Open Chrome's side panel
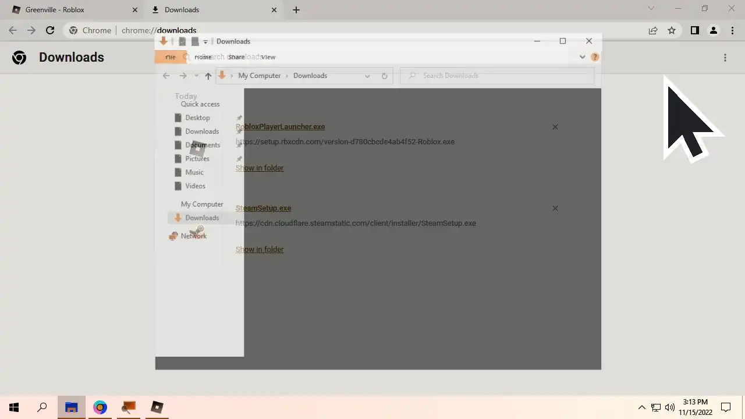The height and width of the screenshot is (419, 745). pyautogui.click(x=694, y=30)
